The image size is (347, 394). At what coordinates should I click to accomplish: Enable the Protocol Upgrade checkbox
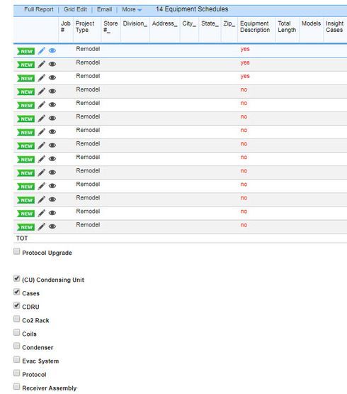click(16, 251)
